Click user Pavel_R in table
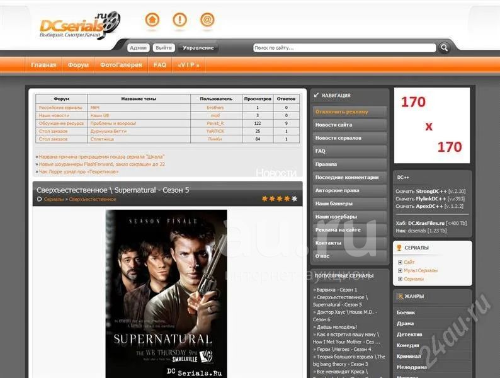 pos(215,123)
